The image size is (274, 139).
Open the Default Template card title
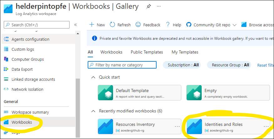pyautogui.click(x=132, y=90)
